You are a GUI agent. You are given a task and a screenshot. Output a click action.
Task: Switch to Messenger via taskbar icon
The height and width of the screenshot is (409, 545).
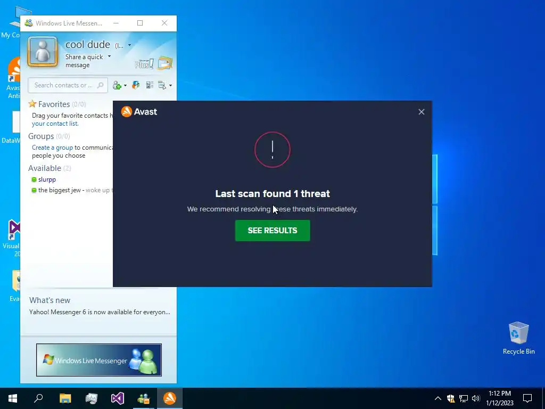(144, 398)
